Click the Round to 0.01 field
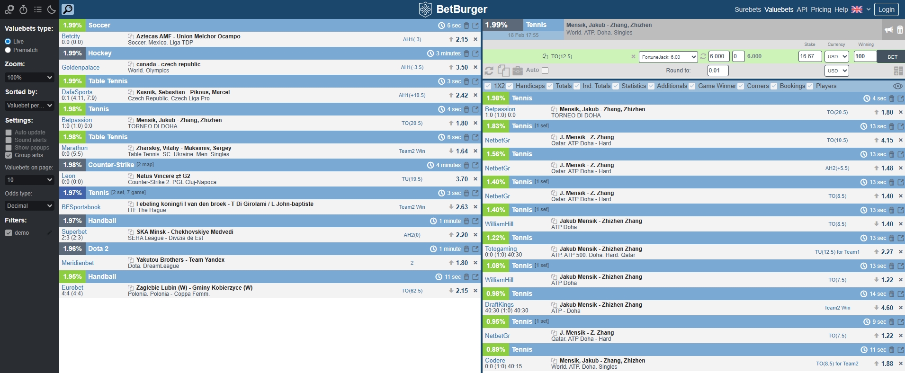 pos(718,71)
